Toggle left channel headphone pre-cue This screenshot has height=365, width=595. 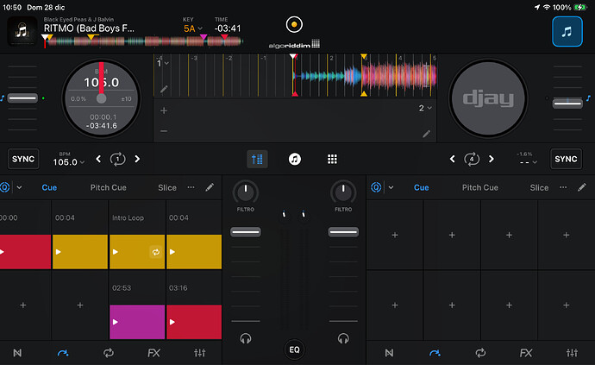[245, 338]
